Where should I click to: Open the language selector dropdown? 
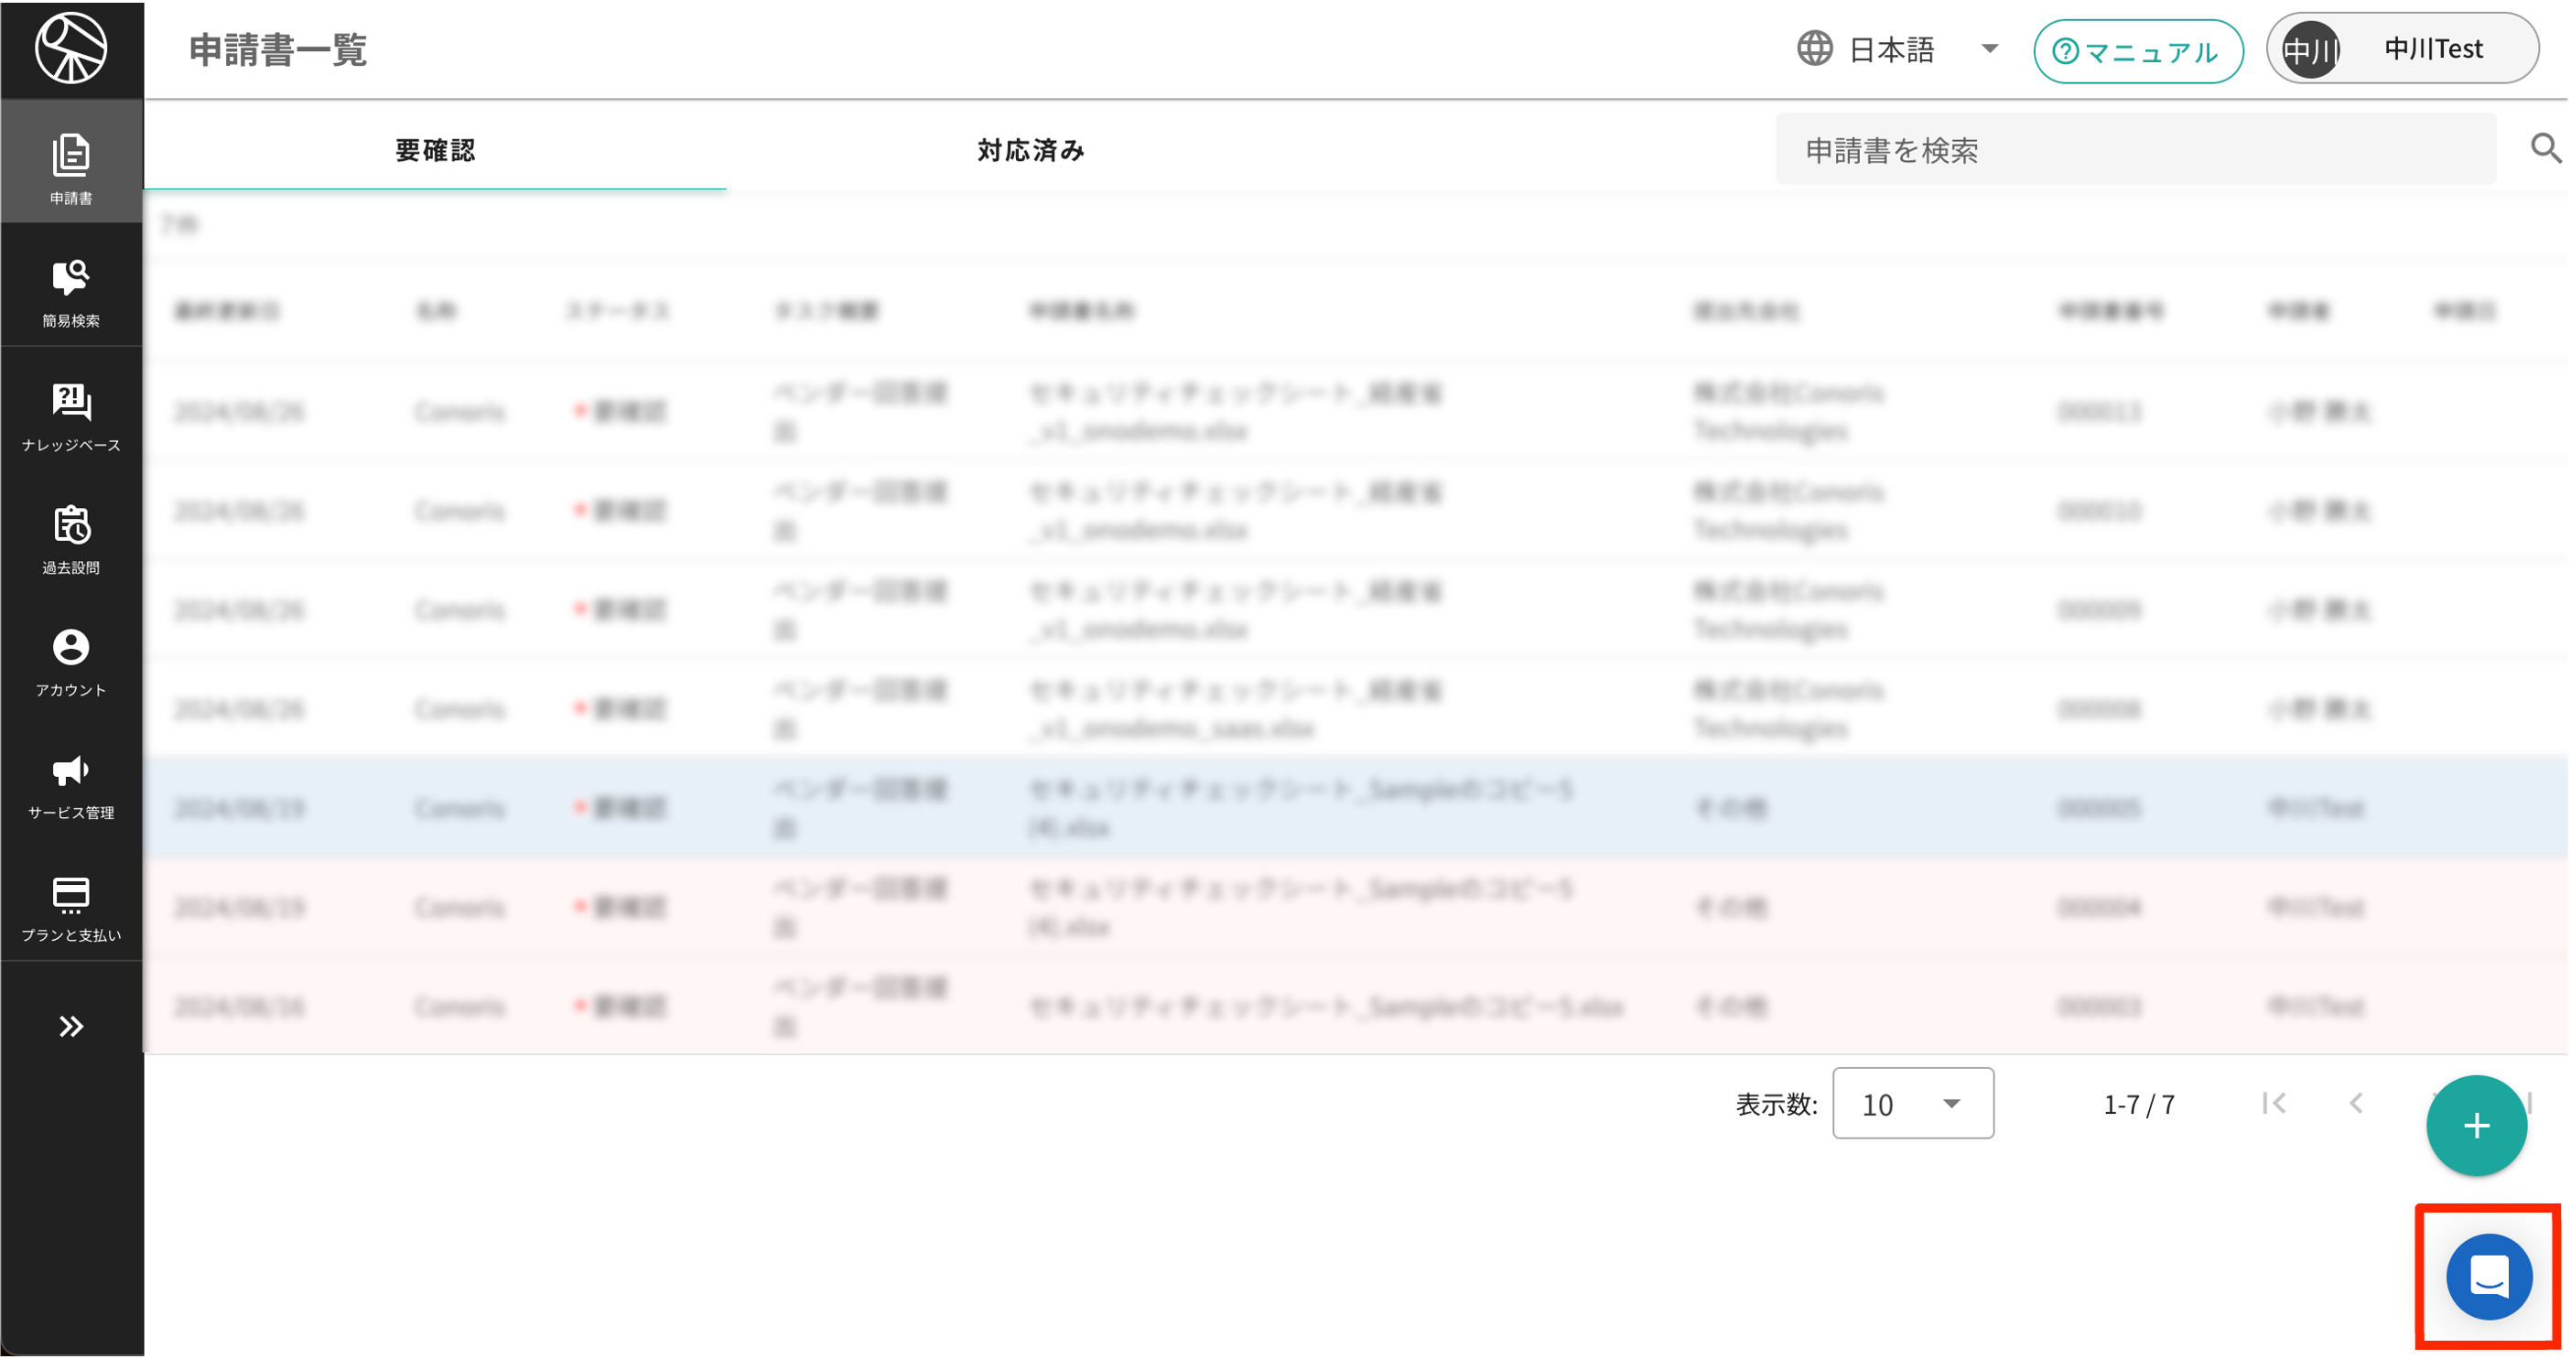pos(1990,48)
